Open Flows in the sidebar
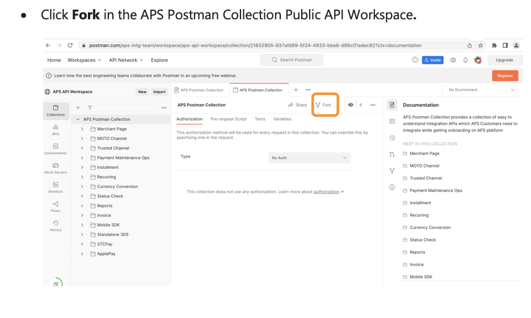Screen dimensions: 531x318 pyautogui.click(x=56, y=207)
